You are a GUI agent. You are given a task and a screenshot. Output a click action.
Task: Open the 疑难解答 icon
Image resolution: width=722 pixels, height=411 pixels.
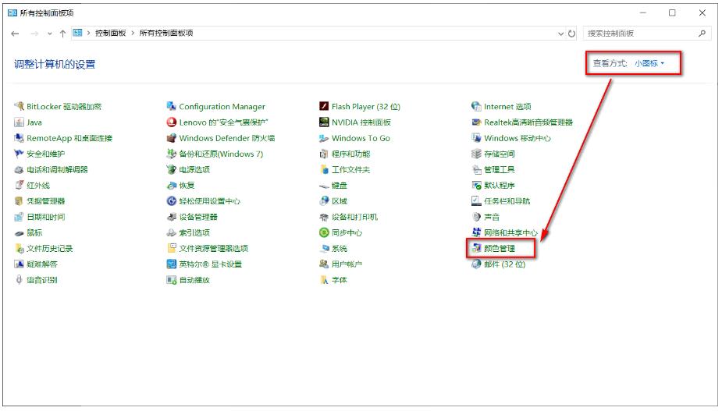(19, 264)
